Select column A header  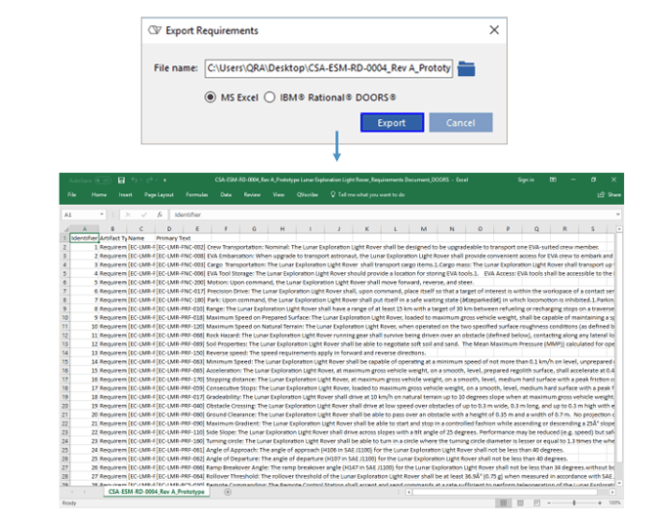(84, 229)
